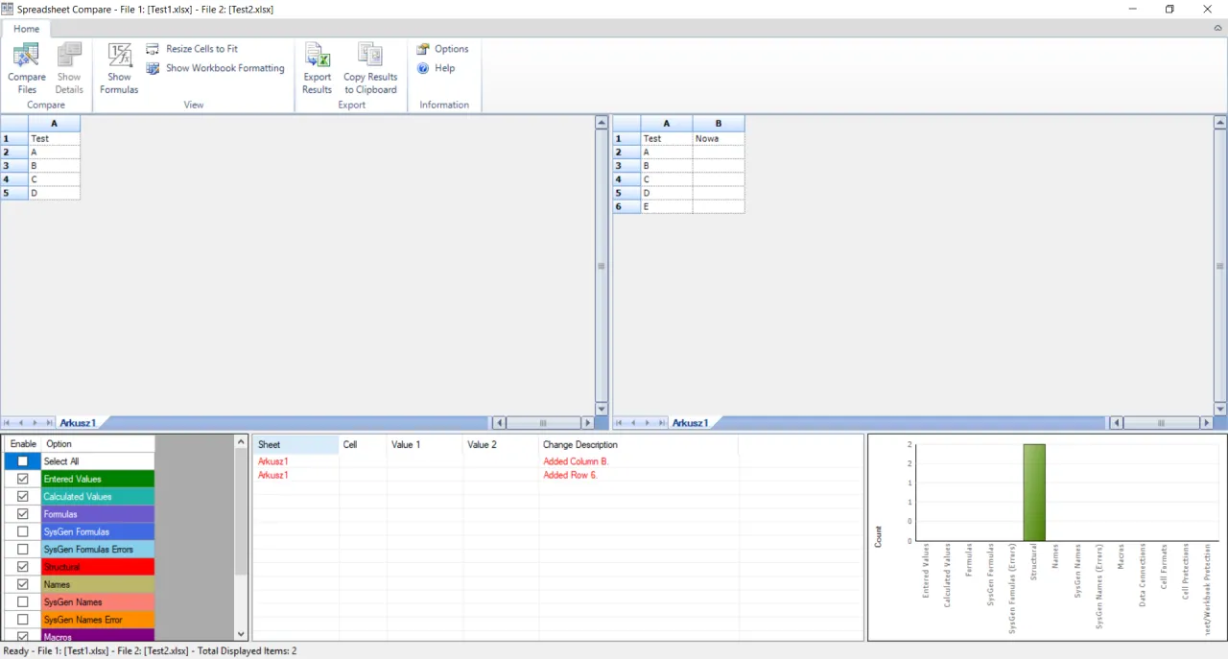
Task: Enable the SysGen Formulas checkbox
Action: pos(22,531)
